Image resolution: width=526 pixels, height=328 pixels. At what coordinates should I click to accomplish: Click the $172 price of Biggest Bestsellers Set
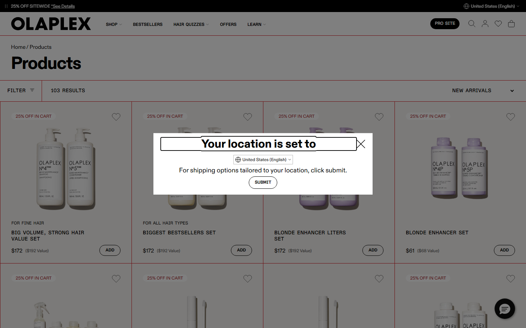[148, 251]
